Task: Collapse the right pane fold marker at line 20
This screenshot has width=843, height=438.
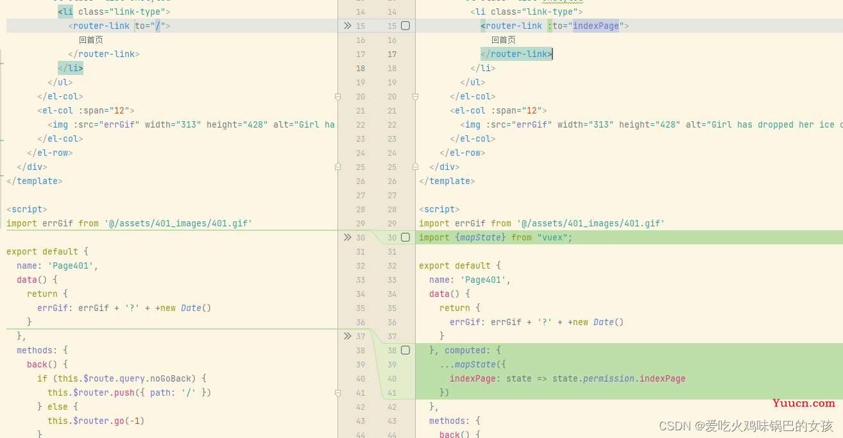Action: [415, 96]
